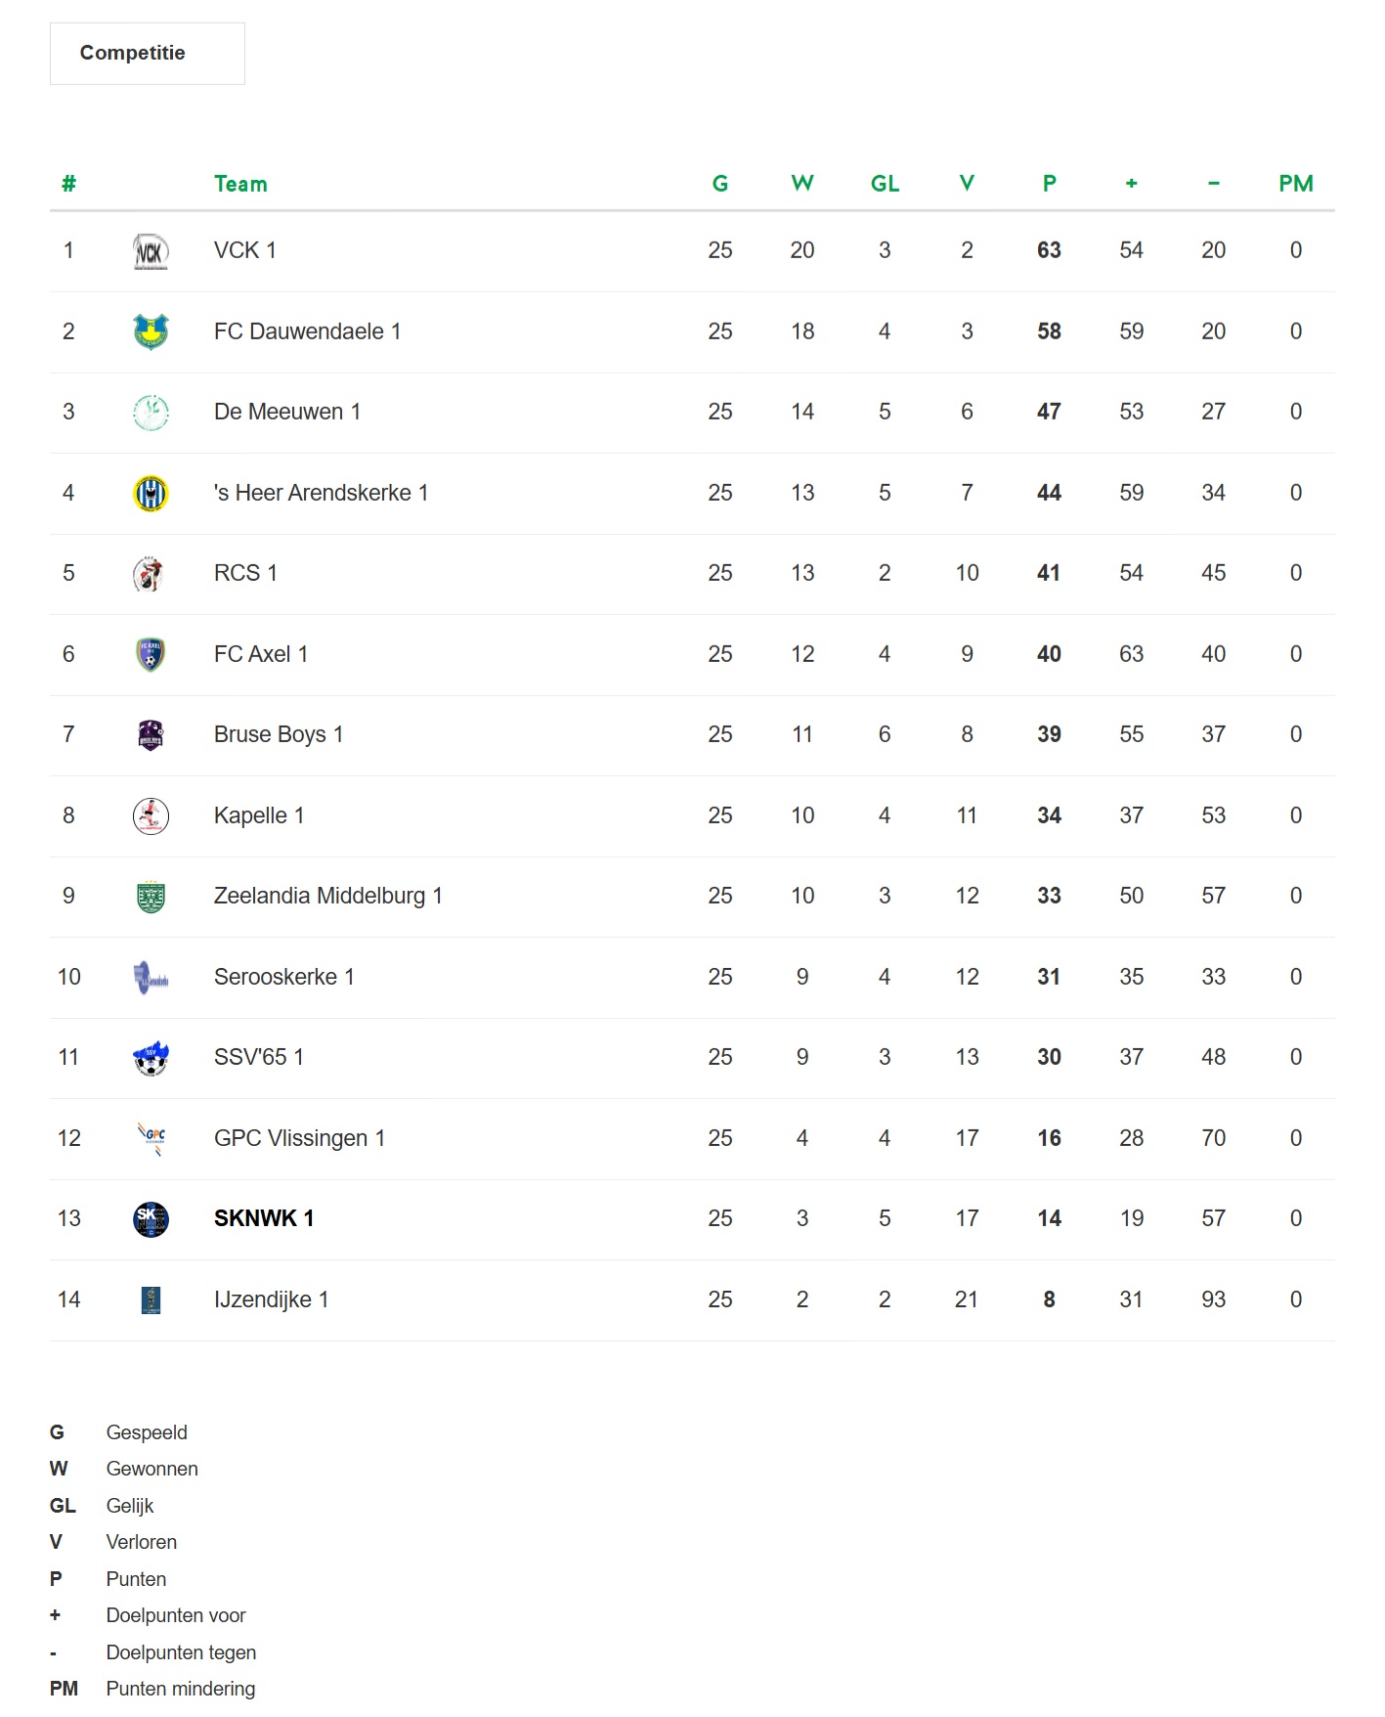Click the P points column header
Screen dimensions: 1385x1717
point(1049,184)
